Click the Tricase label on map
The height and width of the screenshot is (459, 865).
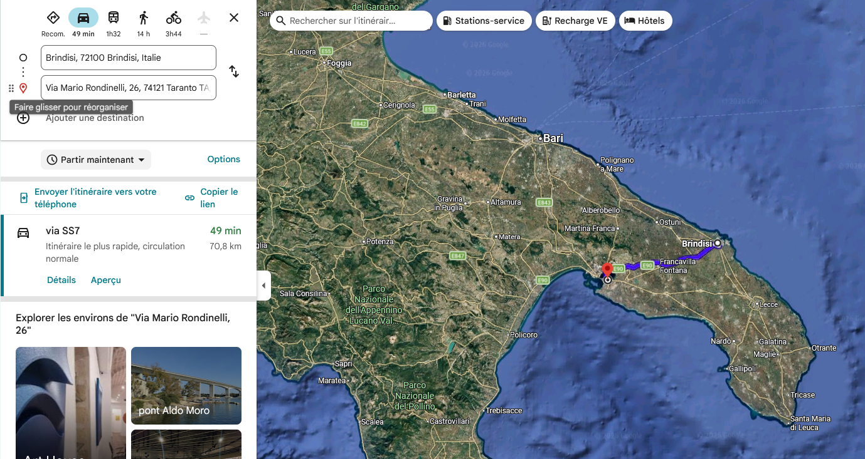pyautogui.click(x=802, y=395)
